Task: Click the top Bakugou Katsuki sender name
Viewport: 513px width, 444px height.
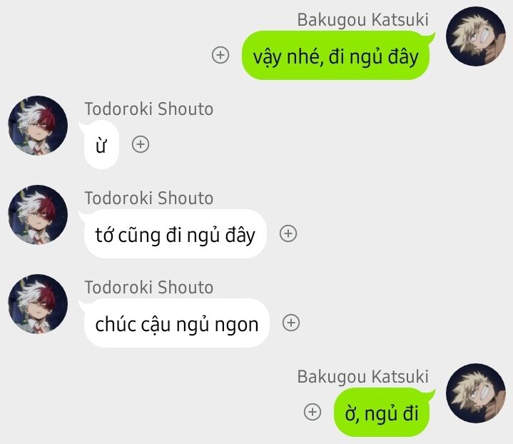Action: 363,20
